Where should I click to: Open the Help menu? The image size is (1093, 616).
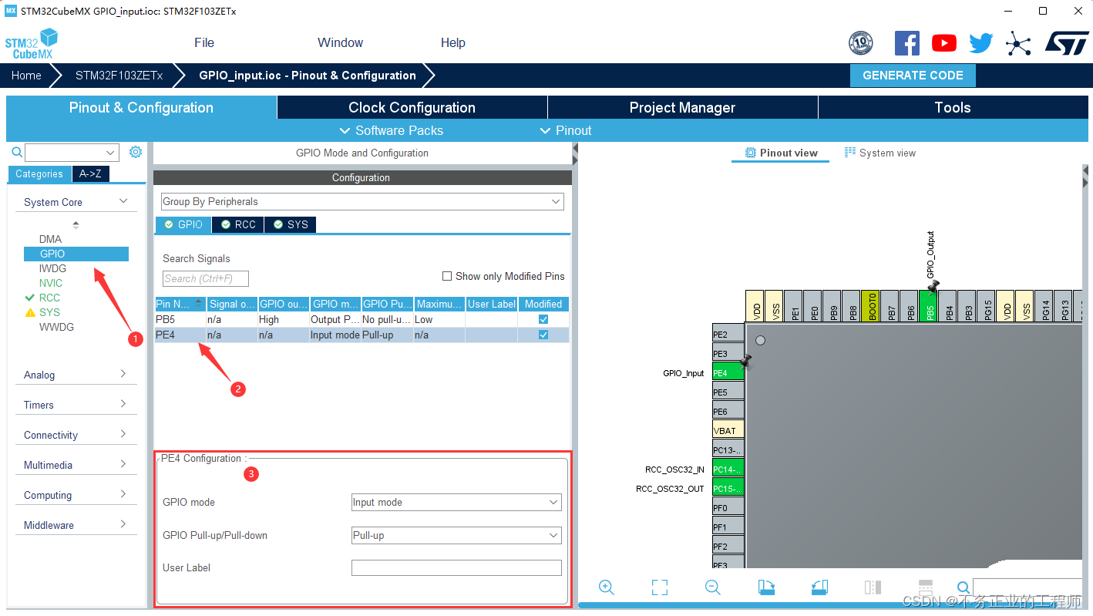pos(453,42)
